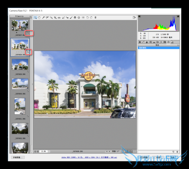Pick the White Balance eyedropper tool
189x169 pixels.
(43, 18)
